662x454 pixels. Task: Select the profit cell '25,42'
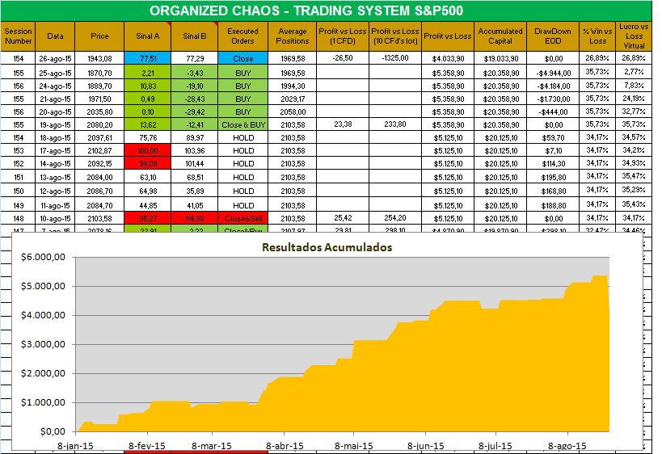(x=343, y=218)
